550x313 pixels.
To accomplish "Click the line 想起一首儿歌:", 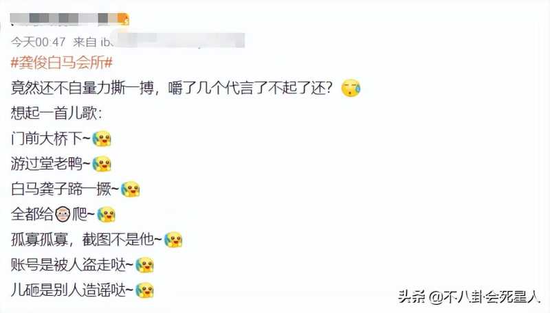I will point(56,113).
